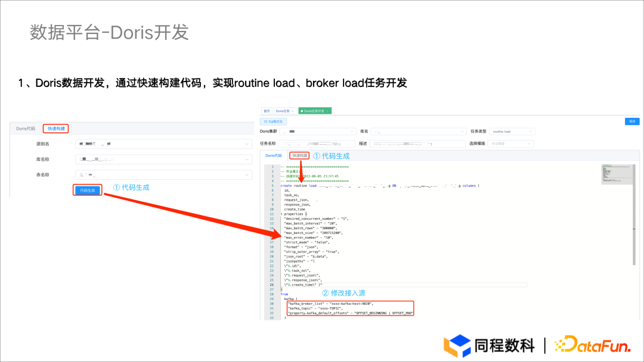644x362 pixels.
Task: Focus the 任务名称 task name field
Action: pyautogui.click(x=317, y=144)
